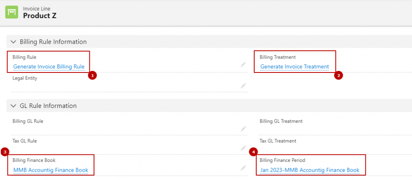Edit Legal Entity with pencil icon
This screenshot has width=412, height=180.
(x=243, y=85)
